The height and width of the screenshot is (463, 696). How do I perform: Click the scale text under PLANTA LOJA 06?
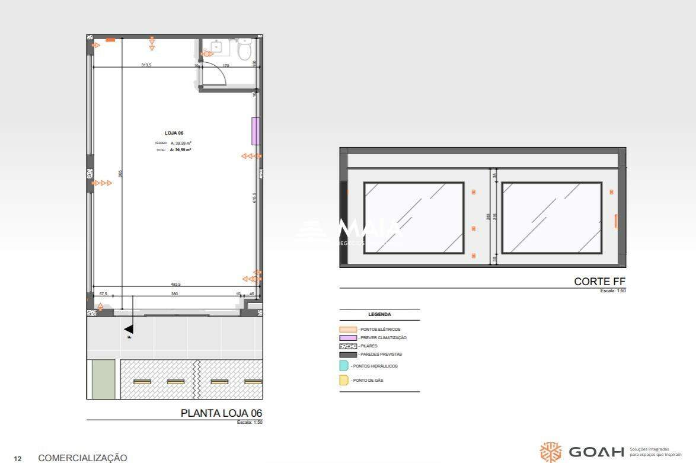coord(250,422)
